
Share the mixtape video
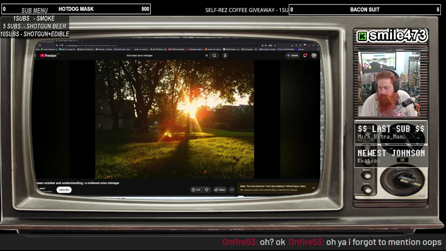click(220, 190)
